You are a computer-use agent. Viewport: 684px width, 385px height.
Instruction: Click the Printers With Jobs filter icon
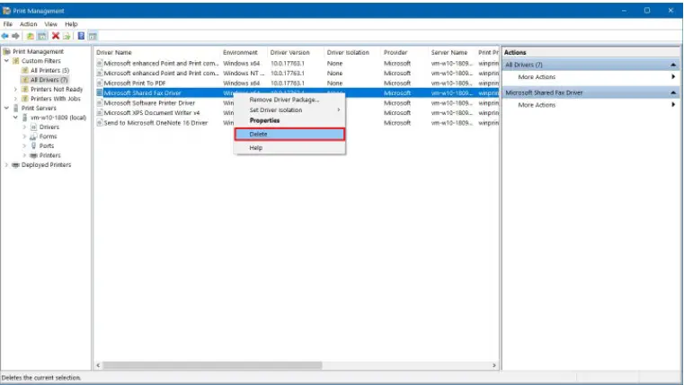point(25,99)
